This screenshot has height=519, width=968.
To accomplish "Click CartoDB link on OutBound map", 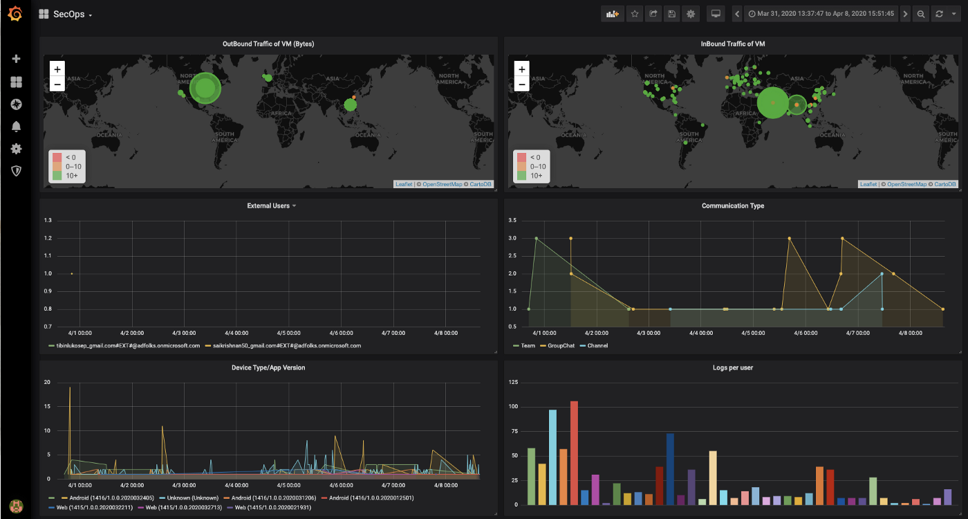I will coord(481,184).
